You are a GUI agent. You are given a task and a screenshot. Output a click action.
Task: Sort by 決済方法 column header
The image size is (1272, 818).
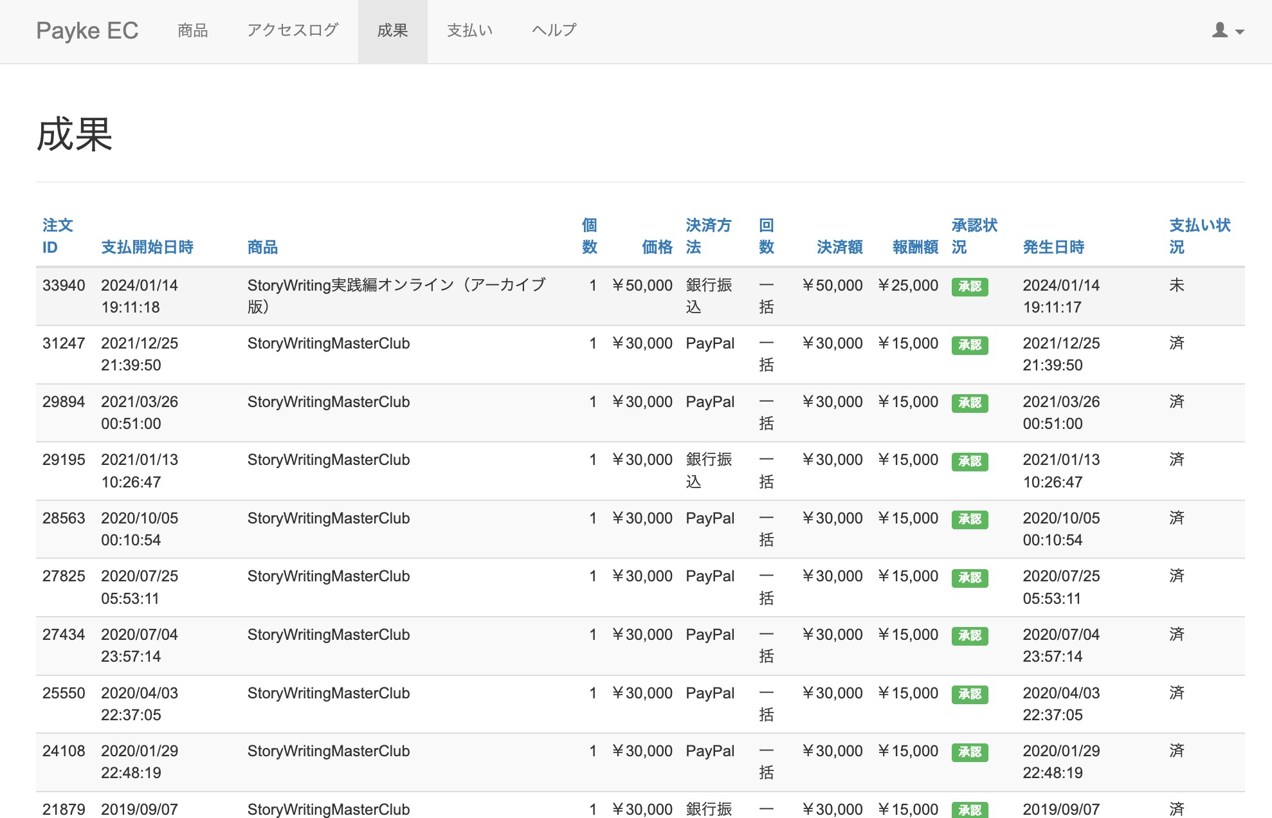709,236
